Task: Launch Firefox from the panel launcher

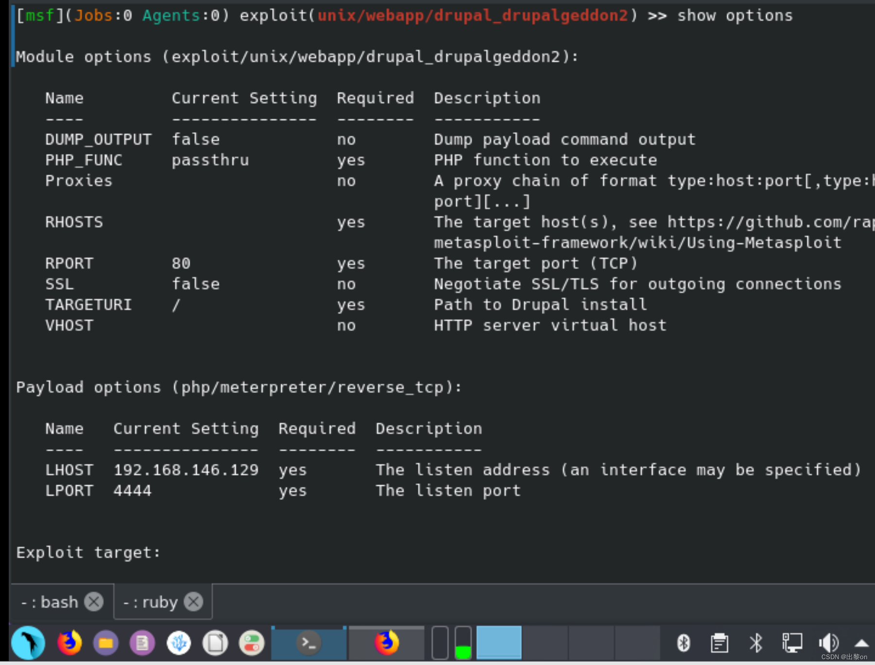Action: pos(69,643)
